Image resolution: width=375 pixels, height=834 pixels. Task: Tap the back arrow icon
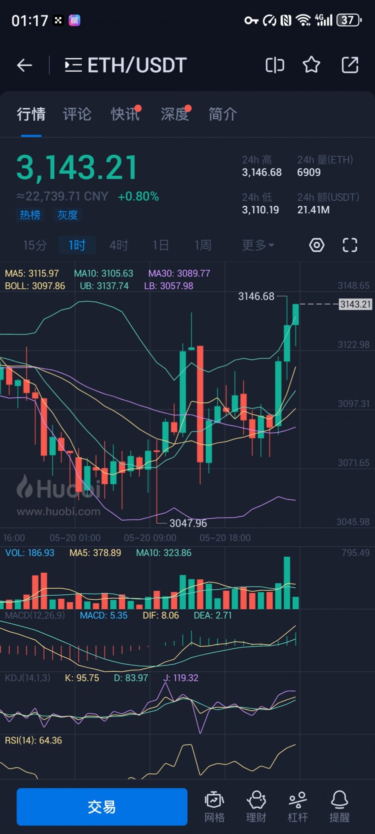[x=24, y=65]
